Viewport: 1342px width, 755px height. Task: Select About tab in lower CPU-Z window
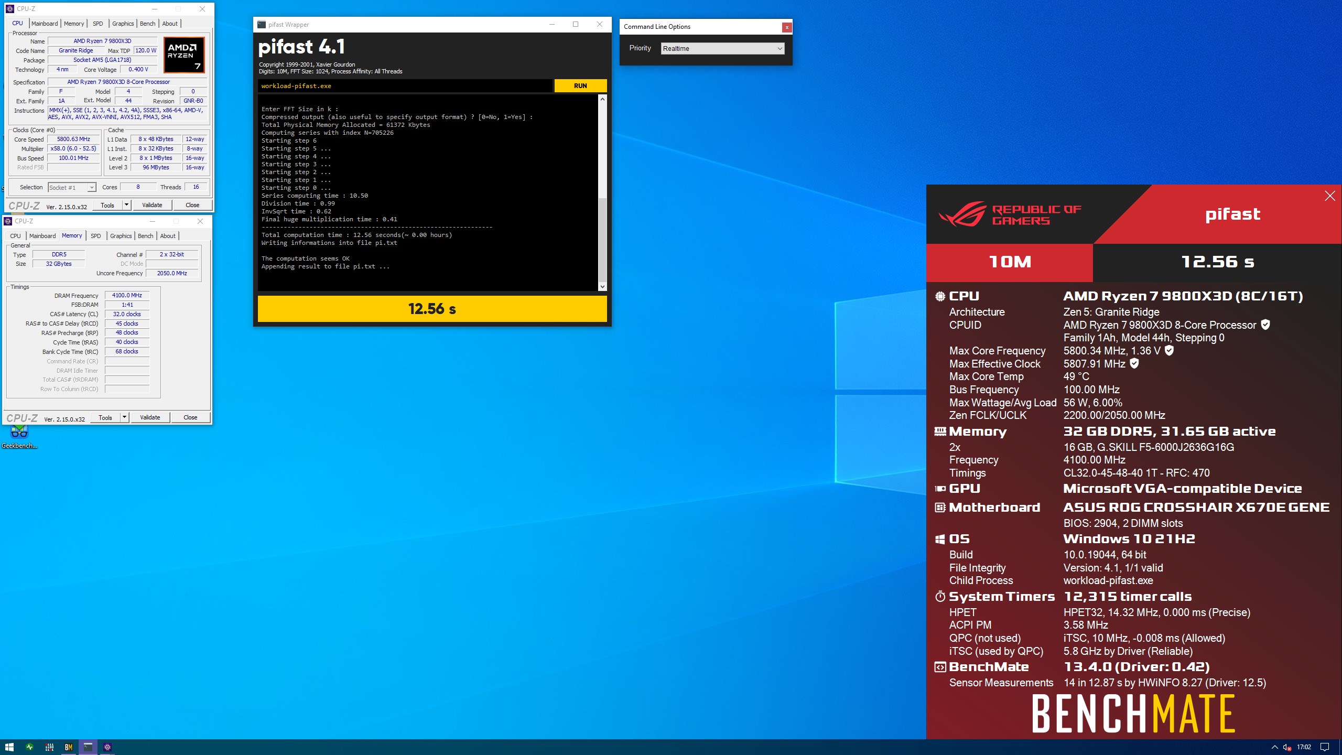click(168, 236)
